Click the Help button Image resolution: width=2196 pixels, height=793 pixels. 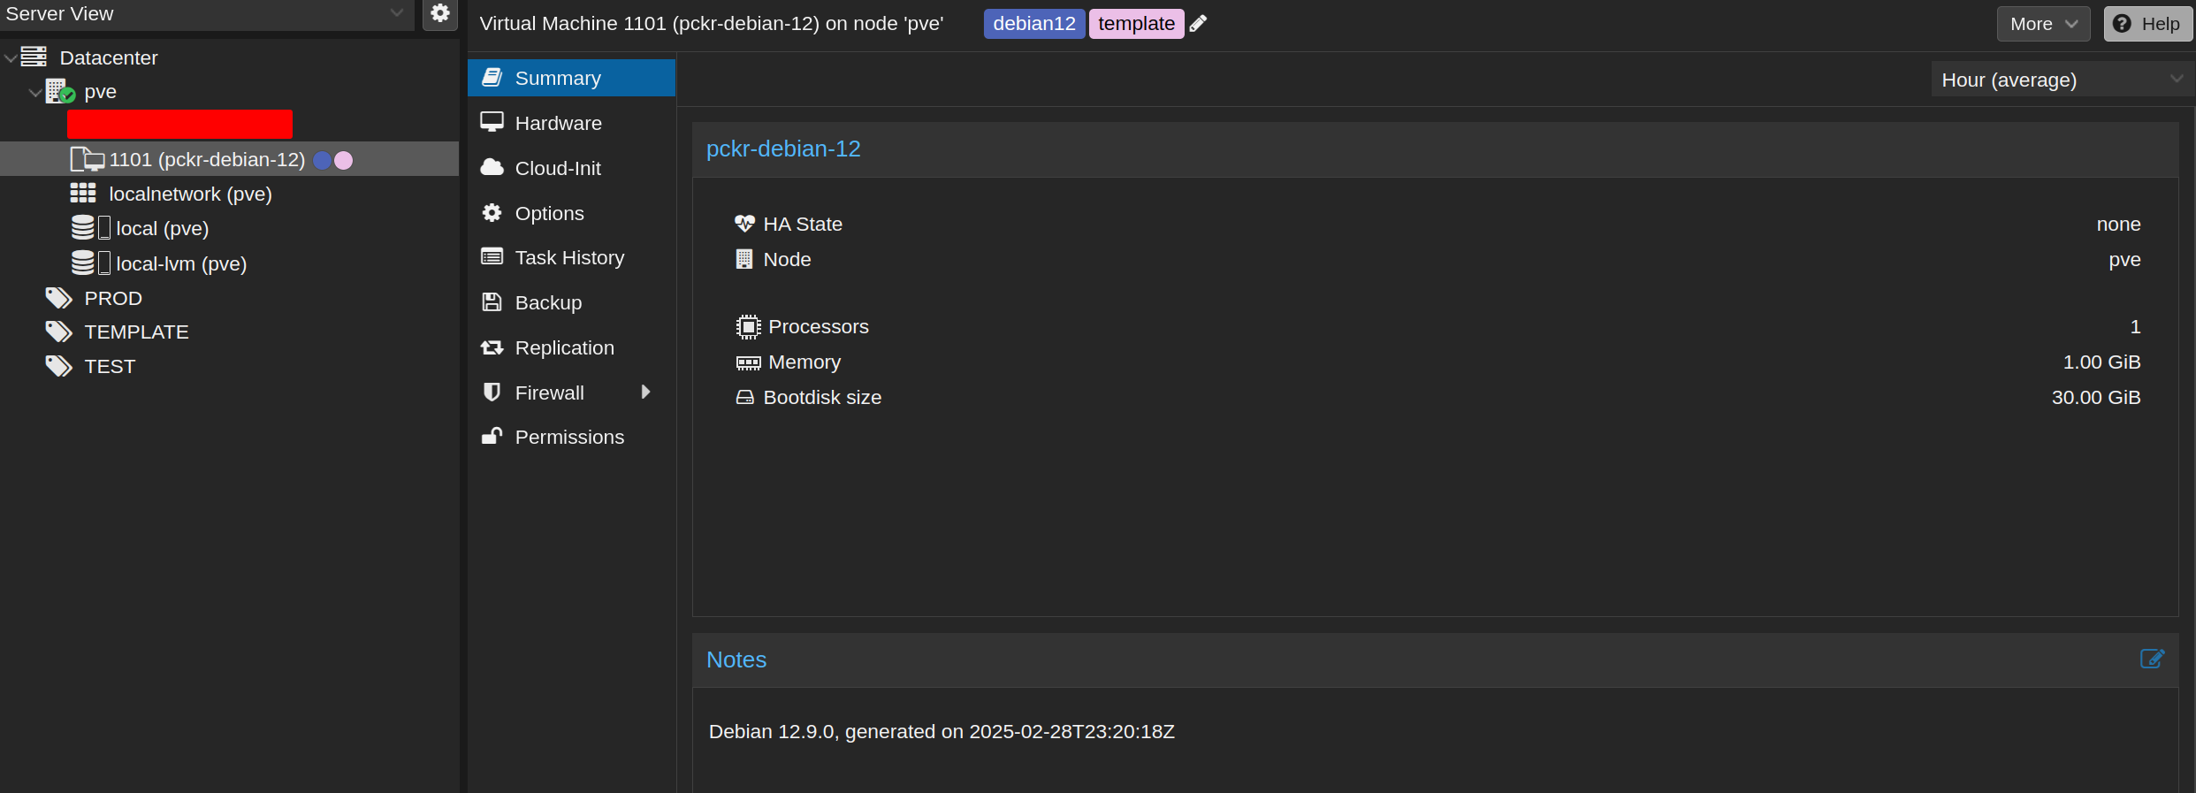tap(2147, 24)
